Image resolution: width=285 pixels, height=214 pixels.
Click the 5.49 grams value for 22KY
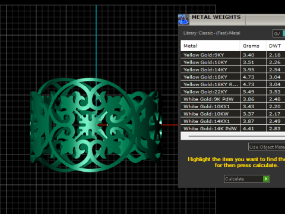tap(249, 92)
